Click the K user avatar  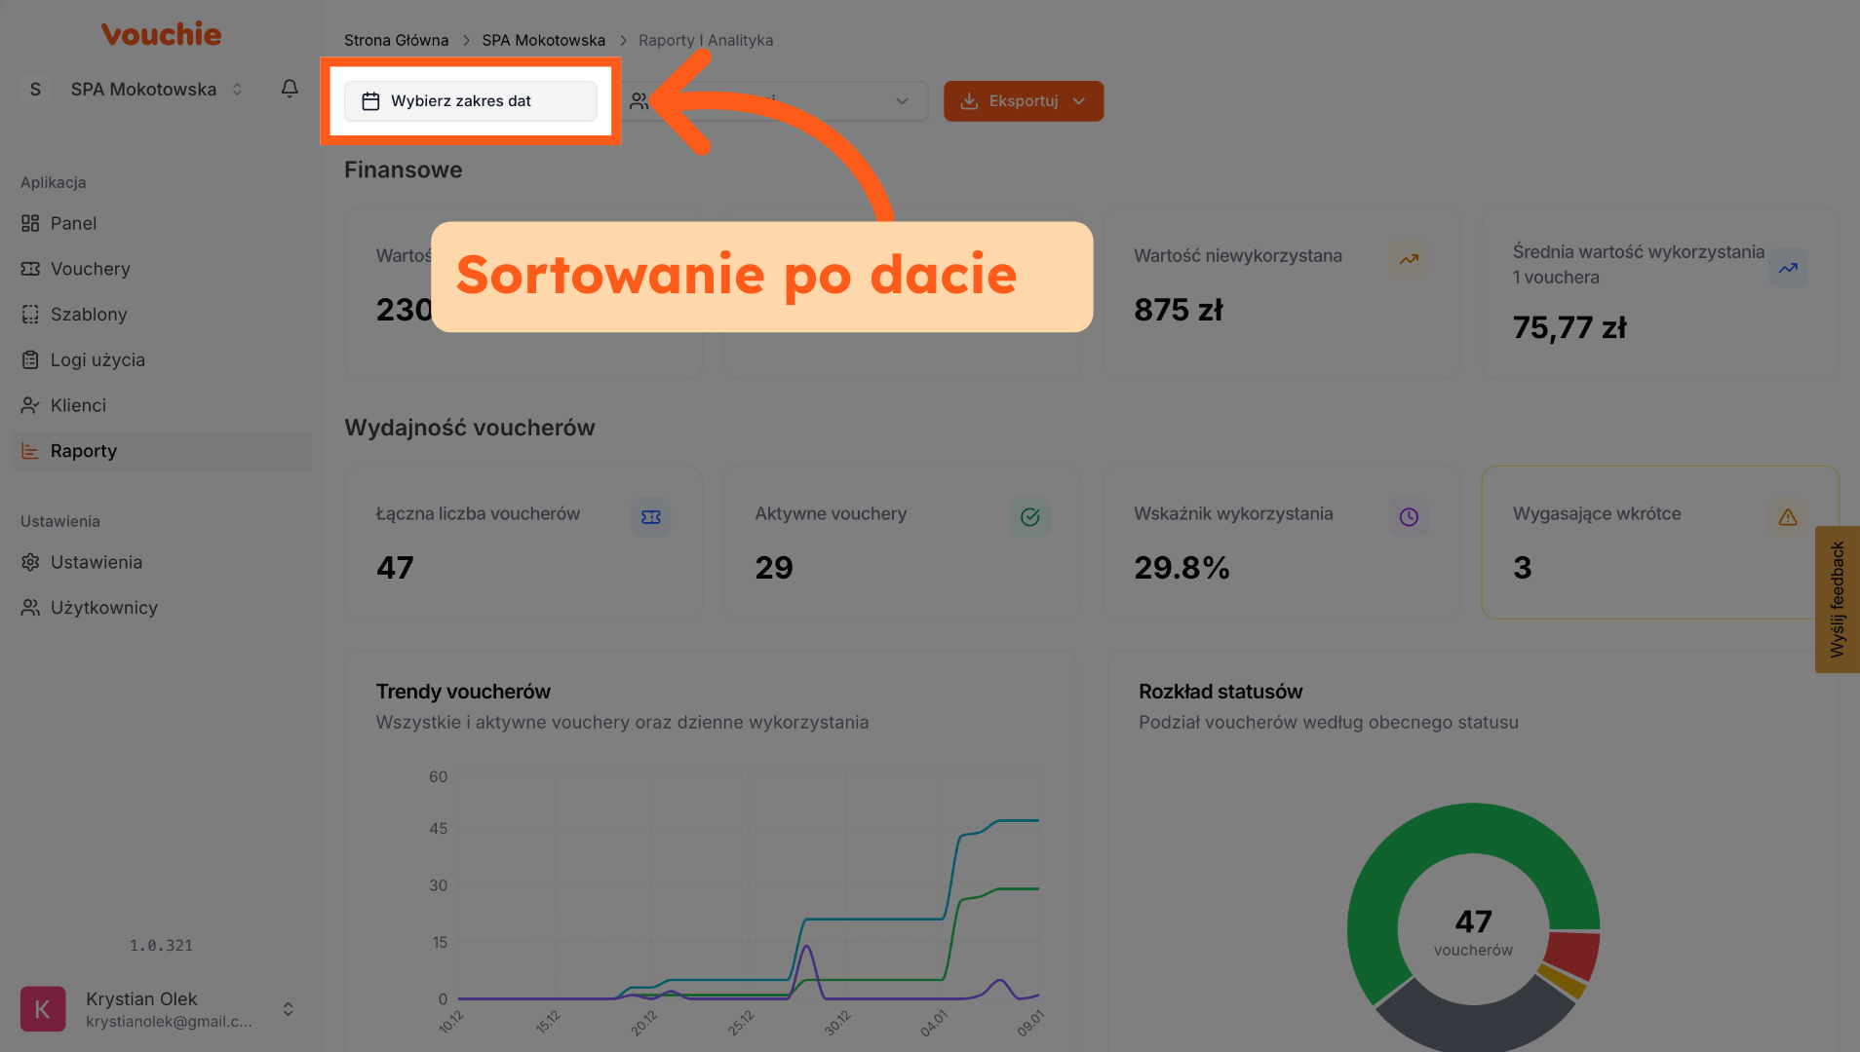point(43,1009)
